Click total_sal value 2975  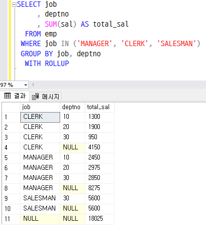(99, 168)
